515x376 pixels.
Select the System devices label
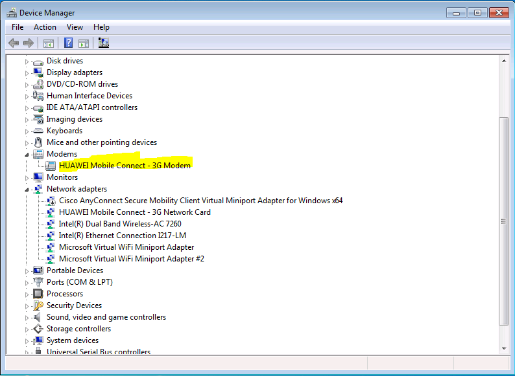pyautogui.click(x=73, y=340)
